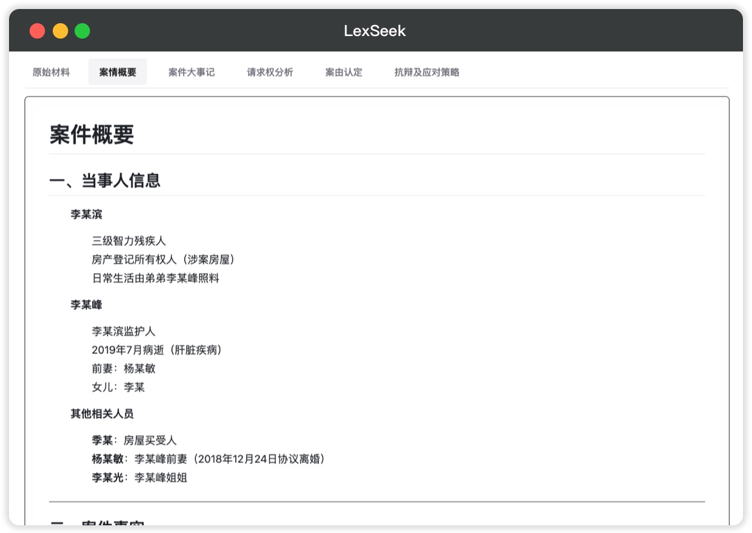The height and width of the screenshot is (533, 752).
Task: Open the 案由认定 tab
Action: [344, 72]
